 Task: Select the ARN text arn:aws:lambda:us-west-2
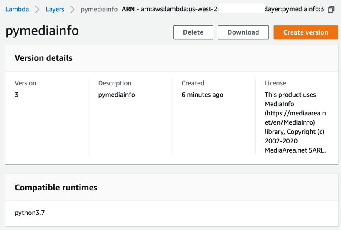tap(180, 9)
